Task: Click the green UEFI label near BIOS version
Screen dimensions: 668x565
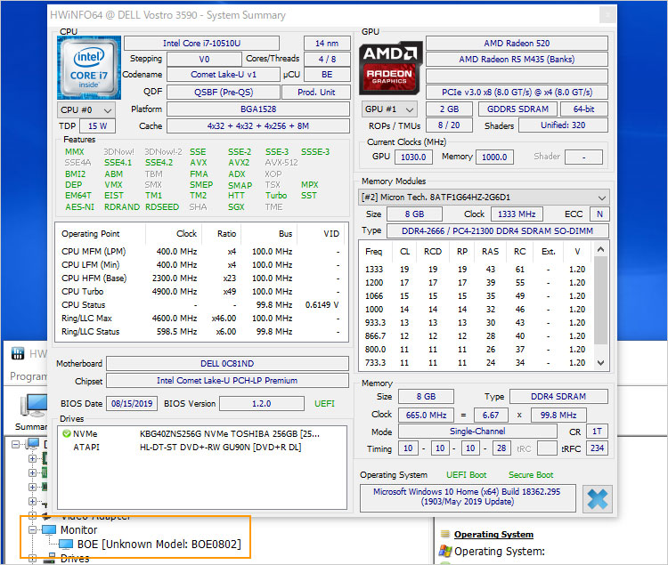Action: [x=324, y=403]
